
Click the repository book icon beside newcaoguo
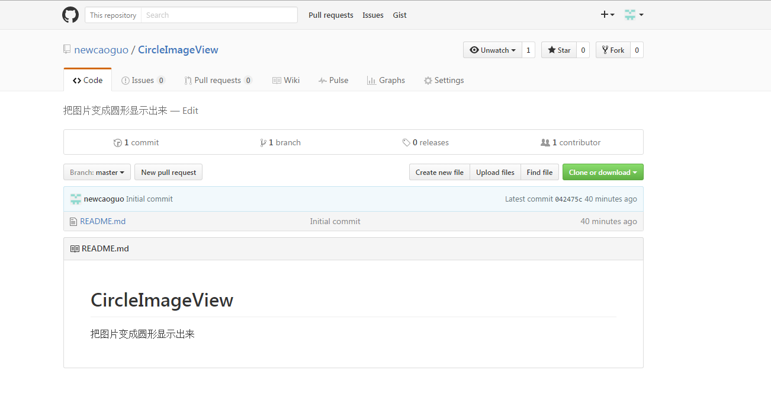(67, 49)
